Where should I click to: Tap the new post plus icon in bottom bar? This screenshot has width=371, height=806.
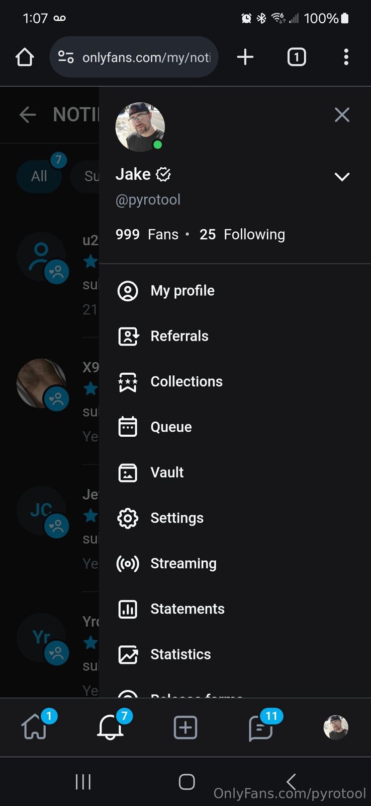pos(185,728)
